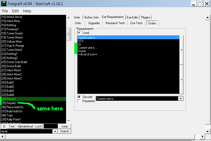Select [14] Attack Move in orders list
Image resolution: width=211 pixels, height=141 pixels.
33,17
